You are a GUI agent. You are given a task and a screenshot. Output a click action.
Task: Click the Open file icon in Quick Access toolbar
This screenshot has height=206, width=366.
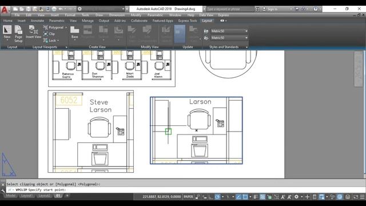pyautogui.click(x=22, y=9)
